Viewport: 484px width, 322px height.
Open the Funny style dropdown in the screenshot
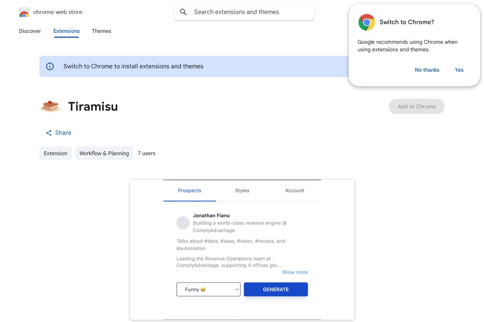(x=208, y=290)
